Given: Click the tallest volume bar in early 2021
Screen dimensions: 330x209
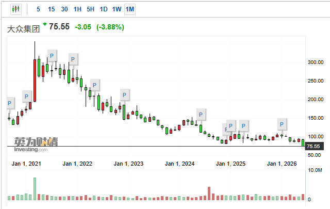Looking at the screenshot, I should (35, 189).
